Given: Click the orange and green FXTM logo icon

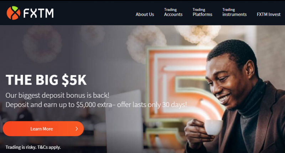Looking at the screenshot, I should 14,13.
